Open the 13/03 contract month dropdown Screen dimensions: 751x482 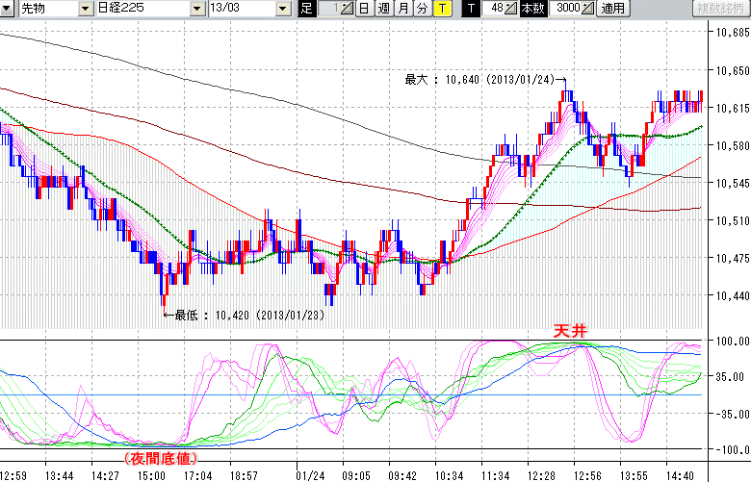pos(282,9)
